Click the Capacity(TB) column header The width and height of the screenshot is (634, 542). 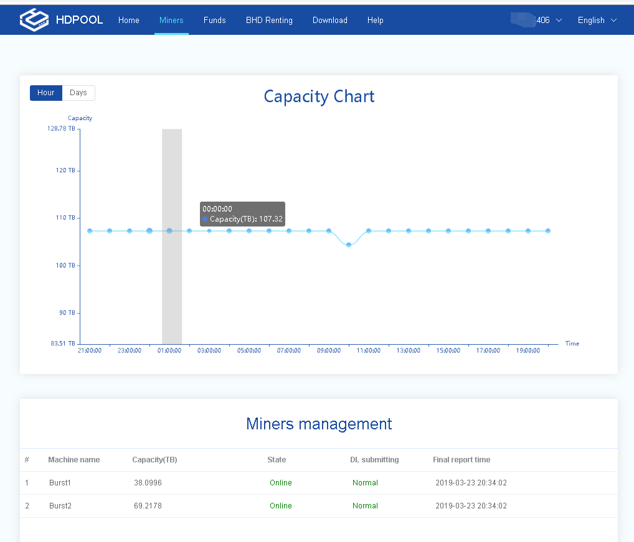[x=154, y=460]
